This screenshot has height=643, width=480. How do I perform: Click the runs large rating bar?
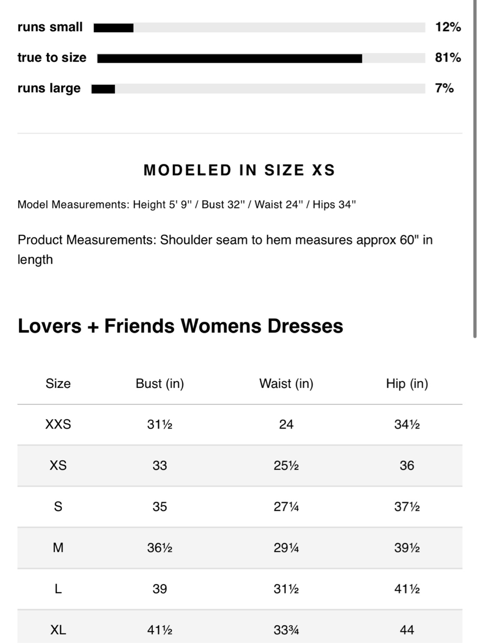258,89
